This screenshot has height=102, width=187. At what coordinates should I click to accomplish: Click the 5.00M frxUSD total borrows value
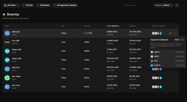pyautogui.click(x=112, y=41)
